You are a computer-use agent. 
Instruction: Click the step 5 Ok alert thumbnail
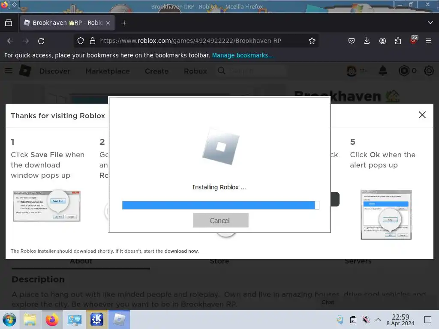coord(386,215)
